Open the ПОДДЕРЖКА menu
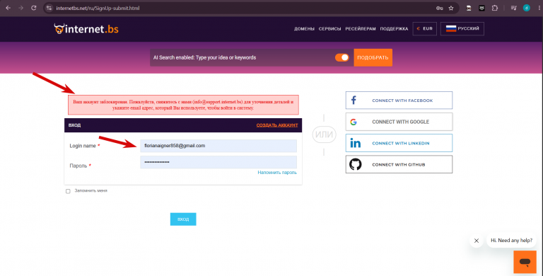Viewport: 543px width, 276px height. click(x=394, y=29)
